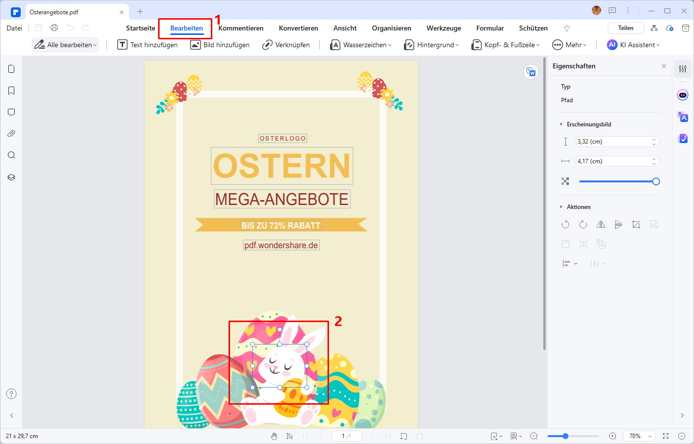Click the Teilen button
The image size is (694, 444).
point(626,28)
